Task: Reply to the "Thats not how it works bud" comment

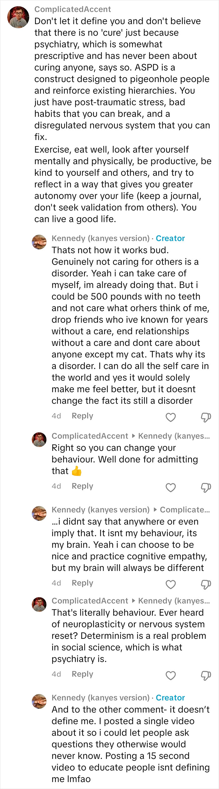Action: click(x=82, y=416)
